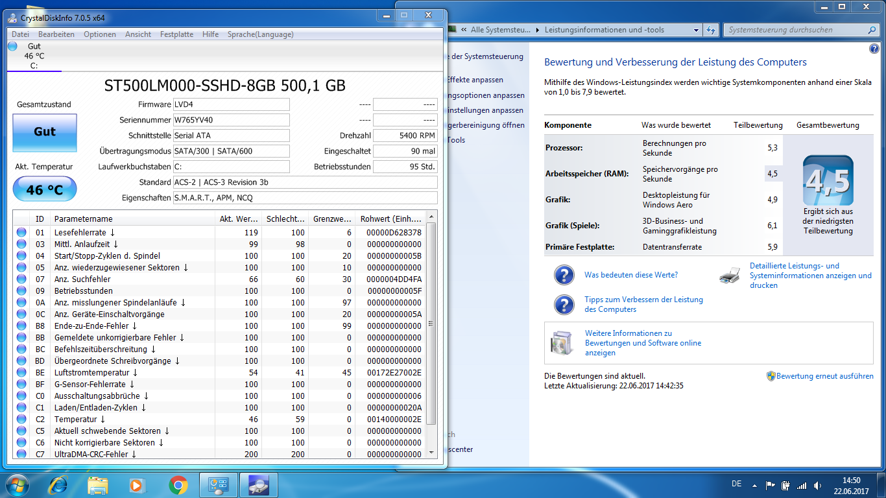Open Internet Explorer from taskbar

pyautogui.click(x=58, y=484)
